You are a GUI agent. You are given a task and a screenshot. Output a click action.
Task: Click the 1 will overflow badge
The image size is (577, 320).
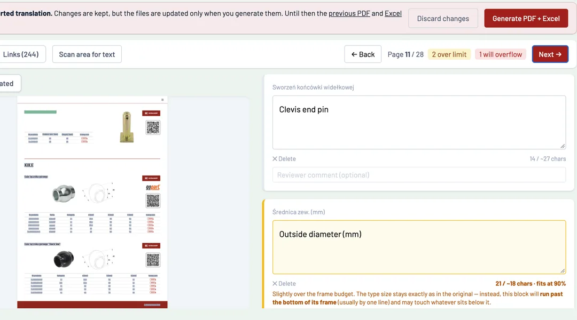click(501, 54)
